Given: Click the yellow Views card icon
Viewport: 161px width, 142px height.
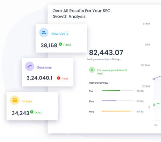Looking at the screenshot, I should 15,100.
